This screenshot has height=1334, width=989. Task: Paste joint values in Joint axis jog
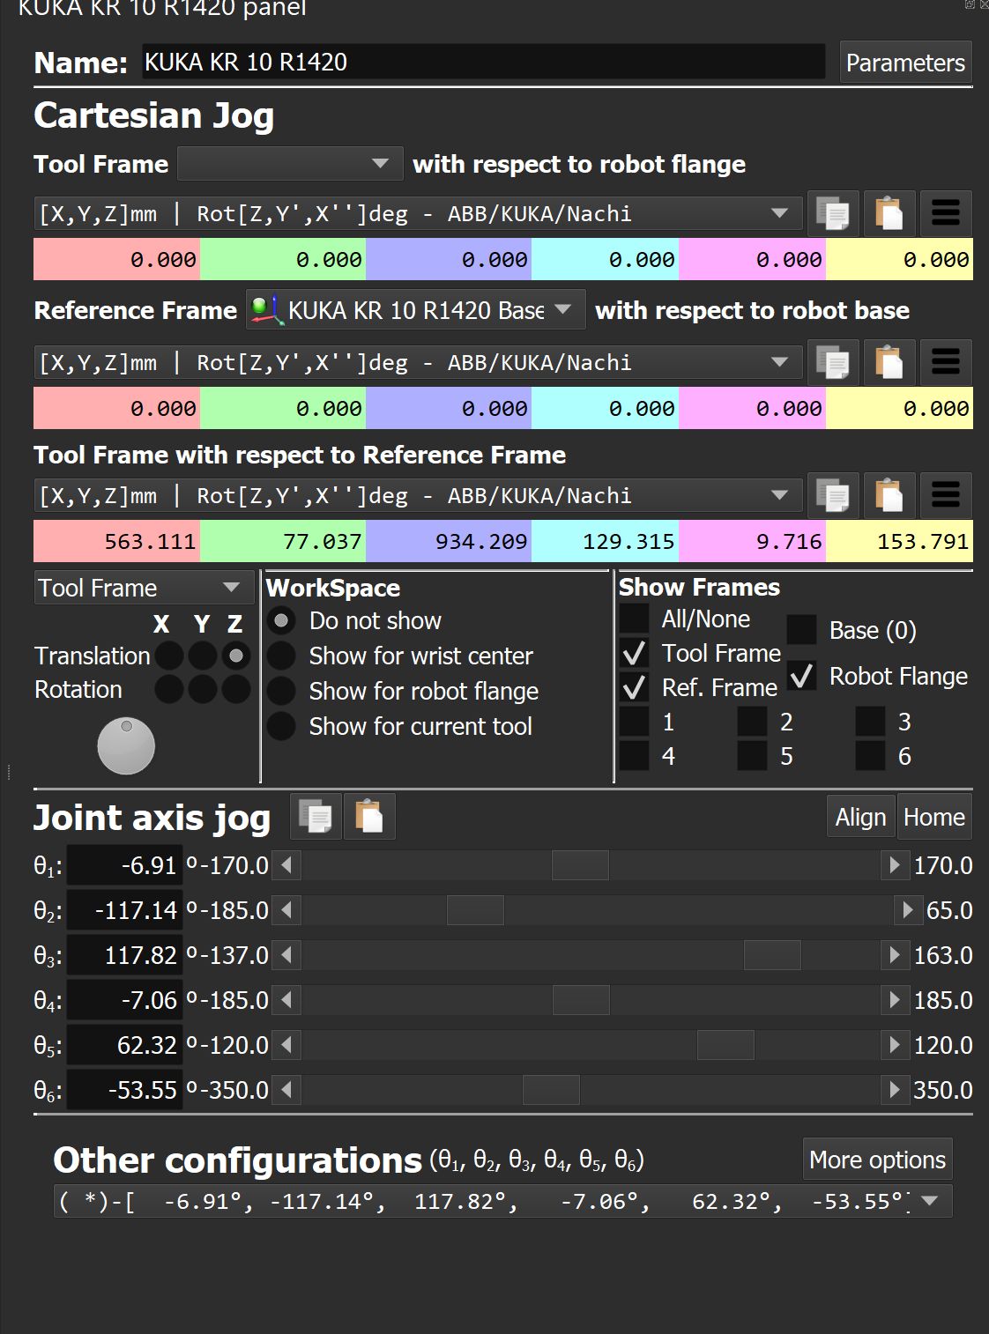pyautogui.click(x=369, y=817)
